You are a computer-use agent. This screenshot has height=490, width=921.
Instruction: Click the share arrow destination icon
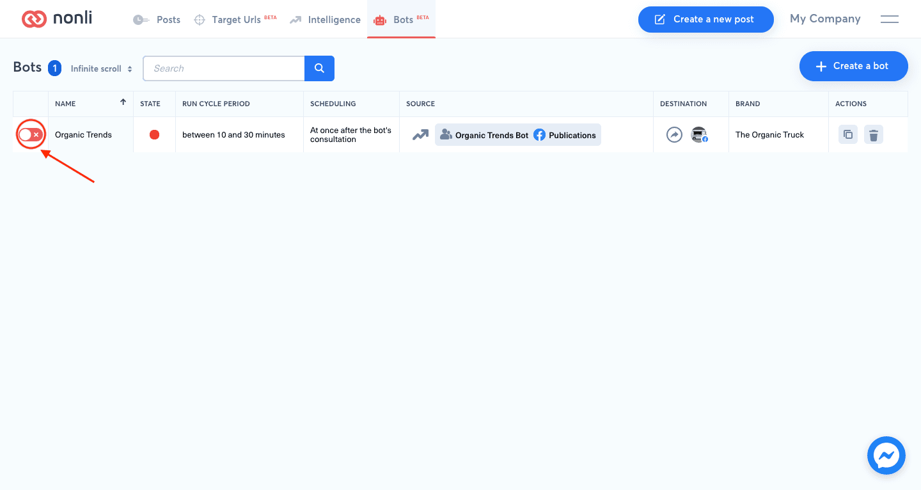(x=674, y=135)
